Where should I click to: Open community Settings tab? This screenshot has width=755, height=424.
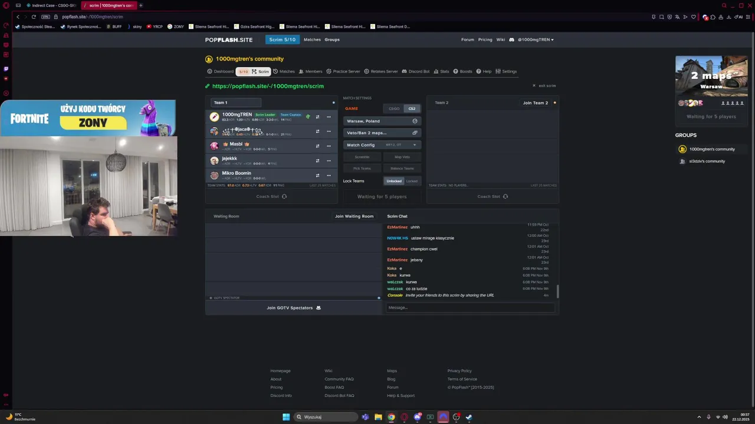click(506, 71)
